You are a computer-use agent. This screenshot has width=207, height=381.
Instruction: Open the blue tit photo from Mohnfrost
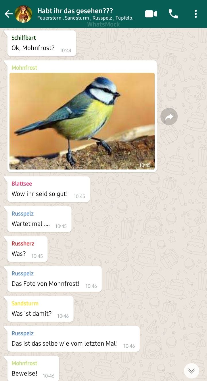pos(82,121)
